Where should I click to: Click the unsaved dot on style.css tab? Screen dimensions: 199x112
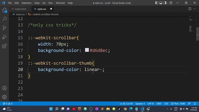pyautogui.click(x=51, y=9)
